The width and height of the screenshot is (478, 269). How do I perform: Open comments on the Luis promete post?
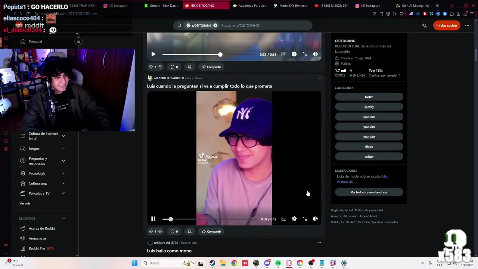pos(174,232)
